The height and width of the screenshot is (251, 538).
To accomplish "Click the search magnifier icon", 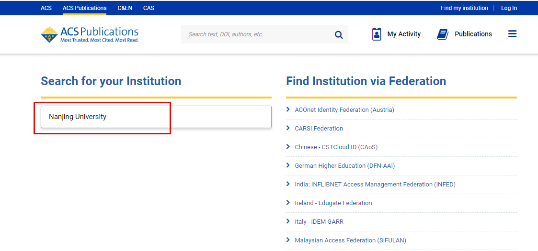I will (x=339, y=34).
